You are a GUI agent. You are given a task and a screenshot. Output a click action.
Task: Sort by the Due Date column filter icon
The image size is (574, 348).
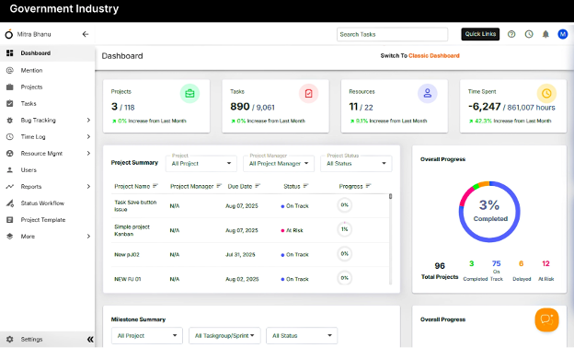tap(258, 186)
